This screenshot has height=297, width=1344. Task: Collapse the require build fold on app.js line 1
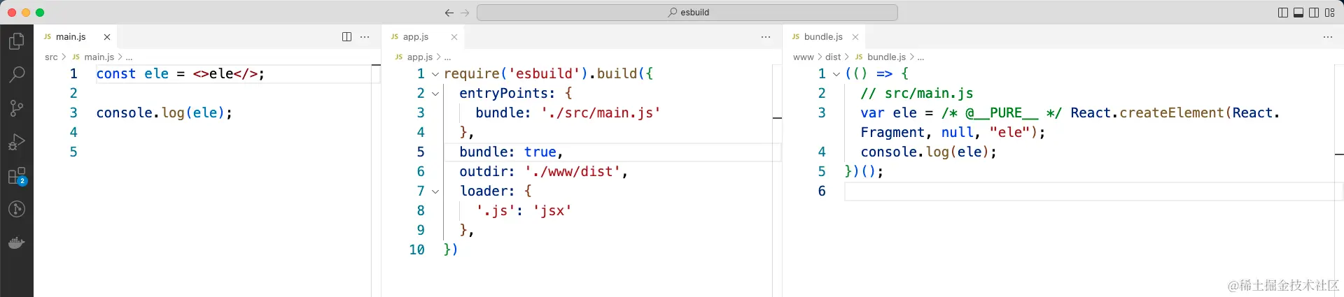pyautogui.click(x=435, y=74)
